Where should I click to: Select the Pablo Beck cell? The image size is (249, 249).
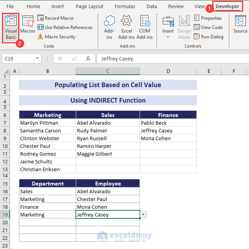(x=168, y=123)
